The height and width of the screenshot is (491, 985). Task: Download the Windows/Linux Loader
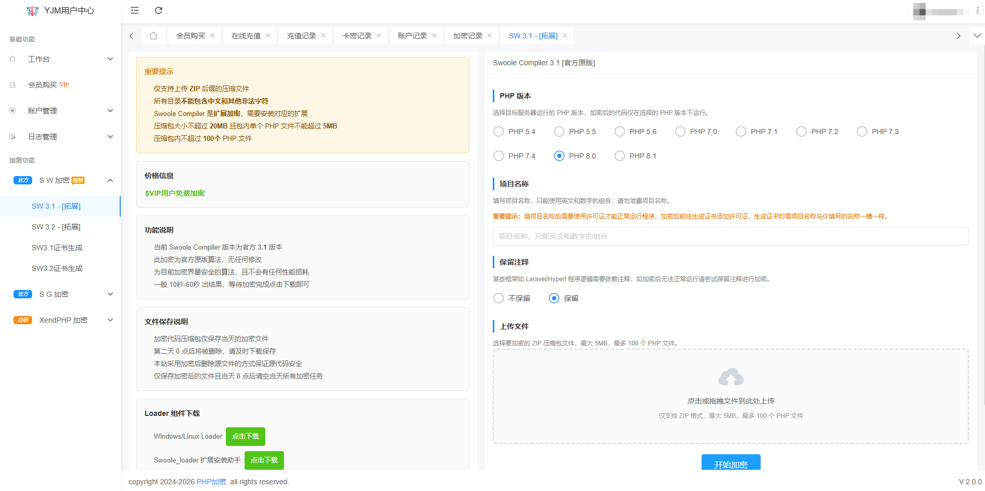(x=246, y=436)
